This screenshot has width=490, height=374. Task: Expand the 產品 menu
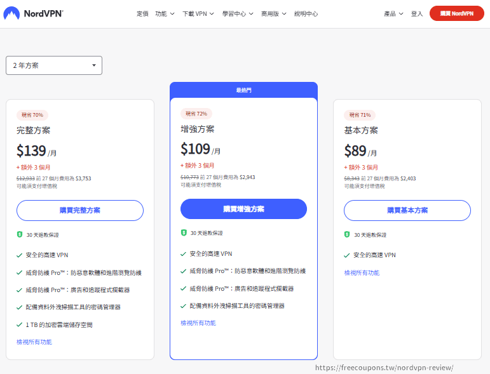pos(393,14)
